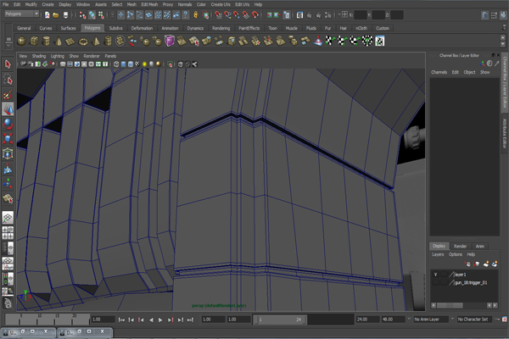Image resolution: width=509 pixels, height=339 pixels.
Task: Go to end of playback range
Action: point(190,320)
